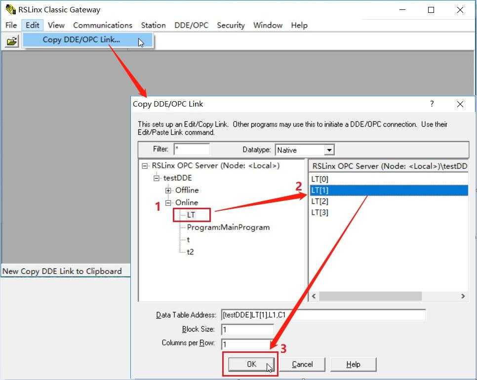Screen dimensions: 477x380
Task: Select the LT tree item
Action: point(191,215)
